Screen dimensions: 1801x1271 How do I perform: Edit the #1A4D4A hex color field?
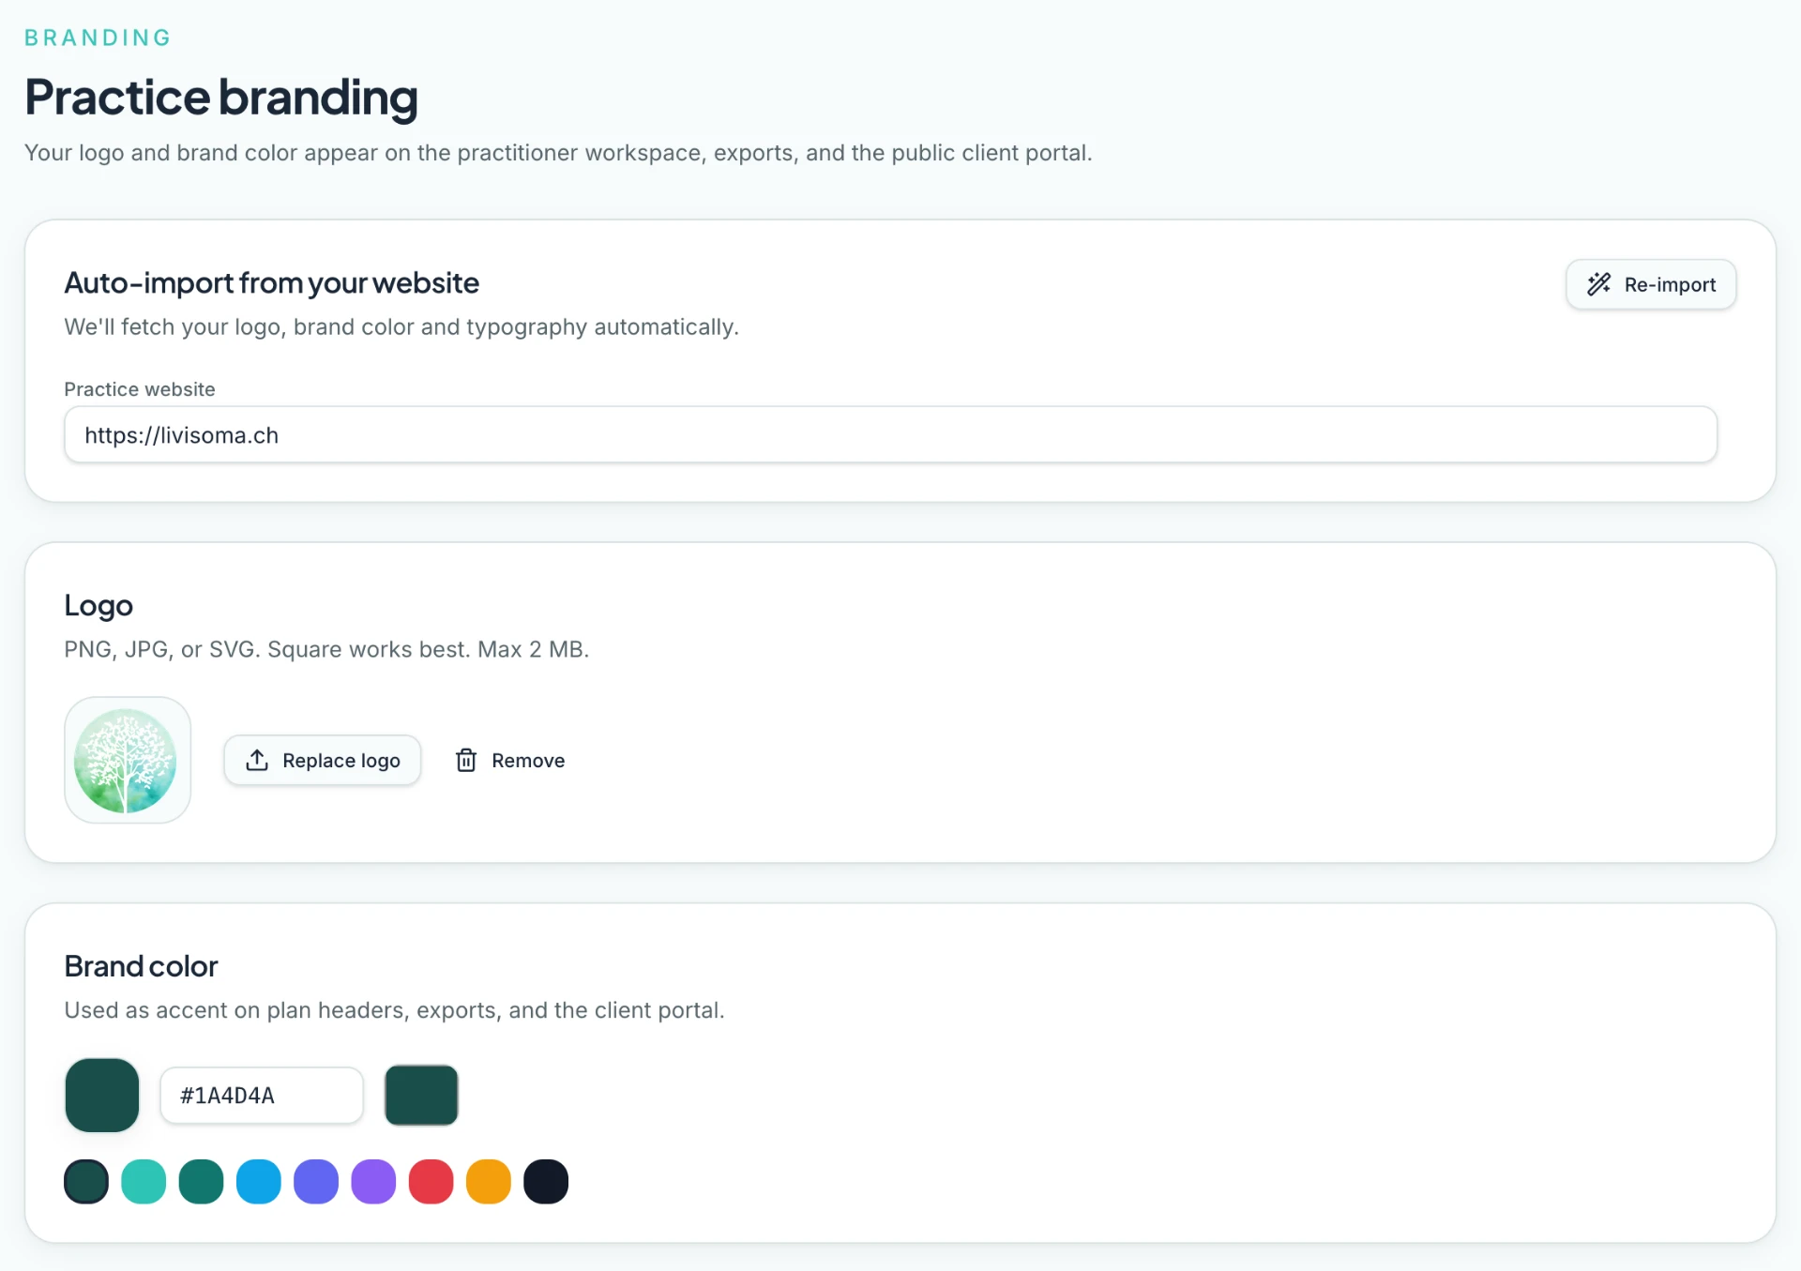tap(262, 1095)
